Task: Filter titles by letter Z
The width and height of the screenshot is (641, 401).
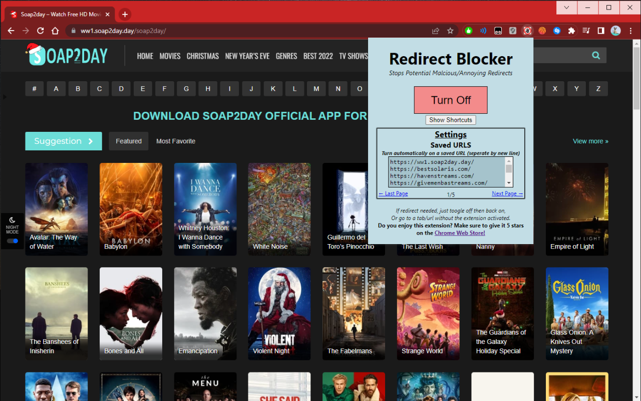Action: pyautogui.click(x=598, y=89)
